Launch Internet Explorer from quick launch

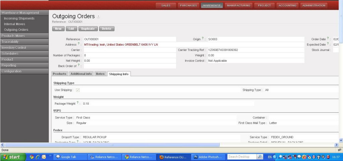click(38, 157)
